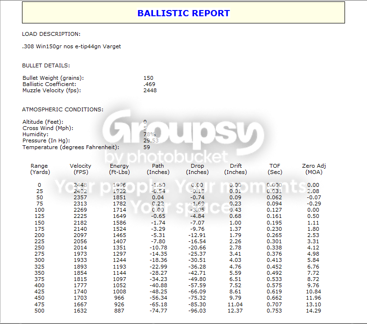Click the Muzzle Velocity (fps) label
367x324 pixels.
click(52, 90)
